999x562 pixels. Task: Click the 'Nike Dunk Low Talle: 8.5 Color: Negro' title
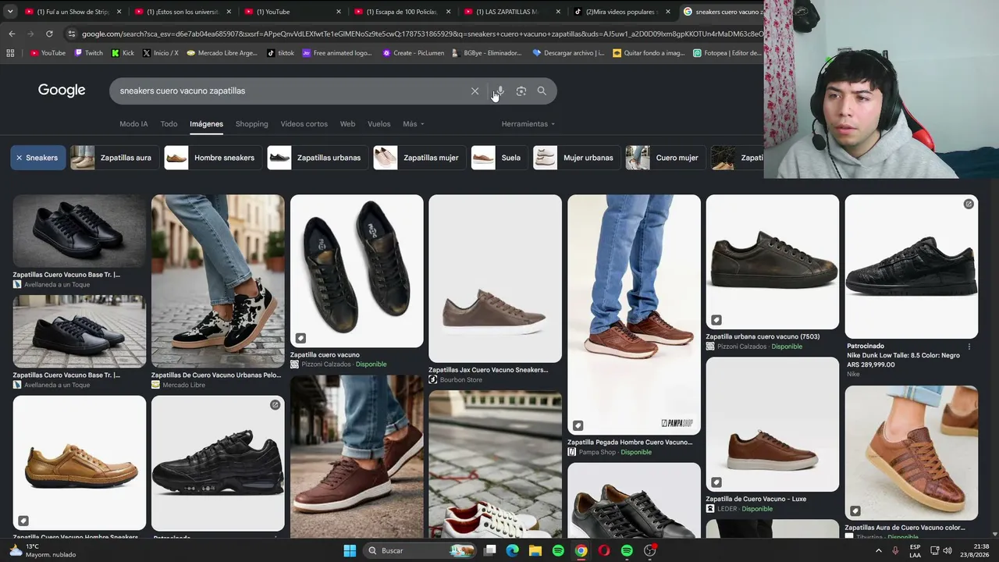tap(904, 356)
